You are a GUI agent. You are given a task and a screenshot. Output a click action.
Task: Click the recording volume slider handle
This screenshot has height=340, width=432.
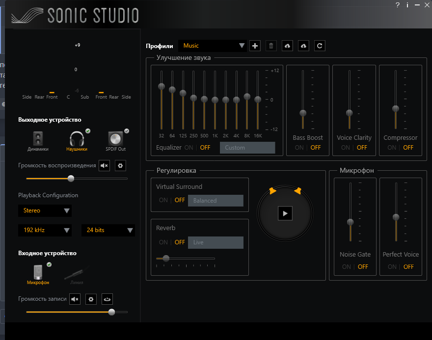point(111,312)
